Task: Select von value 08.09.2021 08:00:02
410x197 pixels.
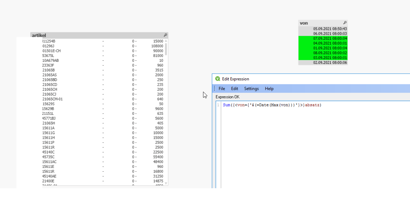Action: point(323,53)
